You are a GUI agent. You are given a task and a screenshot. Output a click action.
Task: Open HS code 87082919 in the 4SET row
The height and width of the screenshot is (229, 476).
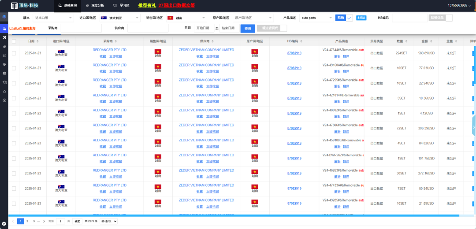click(294, 143)
